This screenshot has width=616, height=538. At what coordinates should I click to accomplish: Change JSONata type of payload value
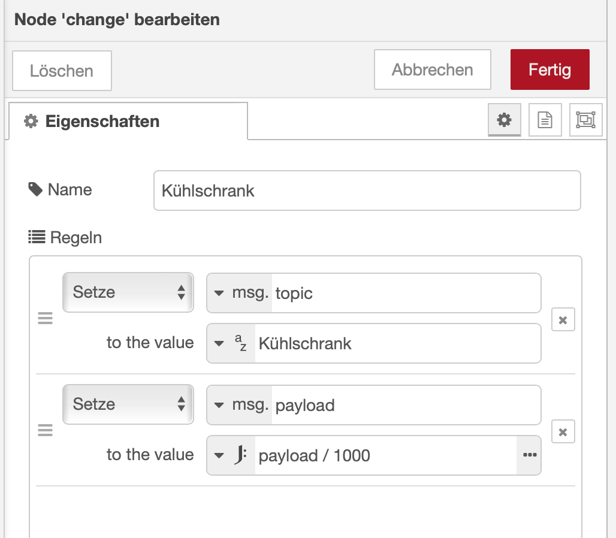pos(231,455)
